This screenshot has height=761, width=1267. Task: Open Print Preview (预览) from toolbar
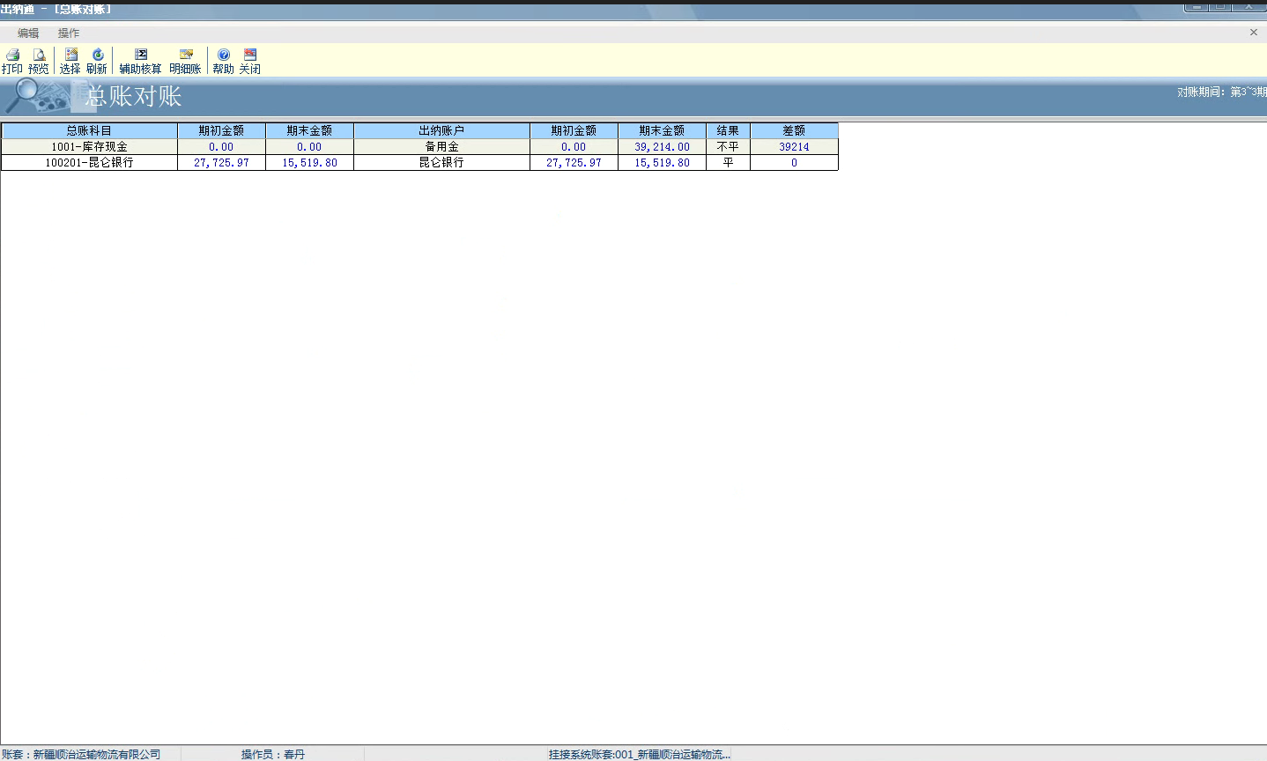pyautogui.click(x=39, y=60)
